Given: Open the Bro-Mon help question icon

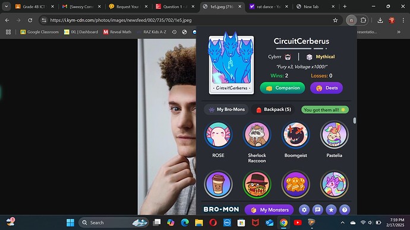Looking at the screenshot, I should [x=345, y=210].
